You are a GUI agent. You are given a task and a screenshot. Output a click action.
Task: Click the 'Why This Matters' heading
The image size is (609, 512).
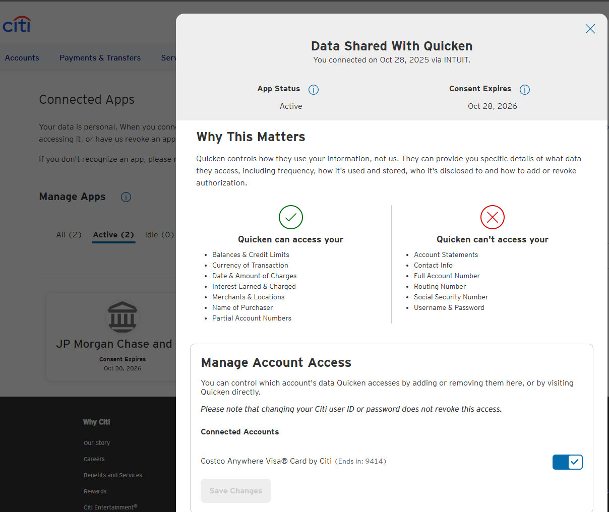pyautogui.click(x=251, y=137)
